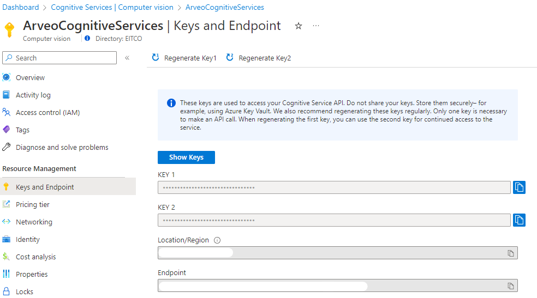Click the Location/Region info icon

217,240
